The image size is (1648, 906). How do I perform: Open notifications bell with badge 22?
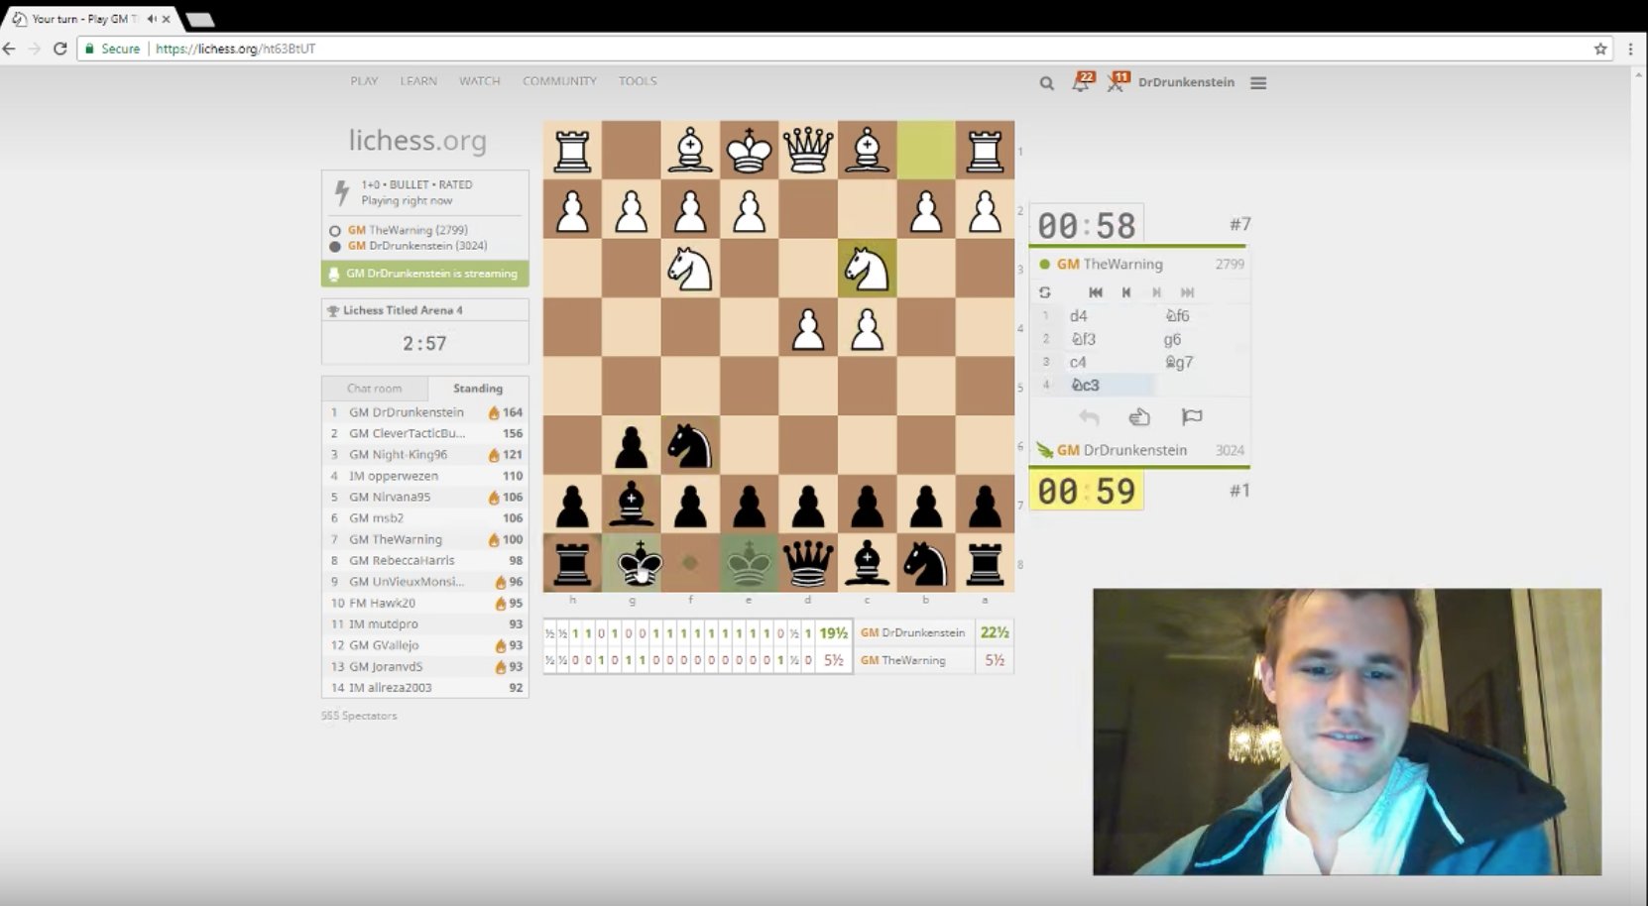tap(1081, 82)
